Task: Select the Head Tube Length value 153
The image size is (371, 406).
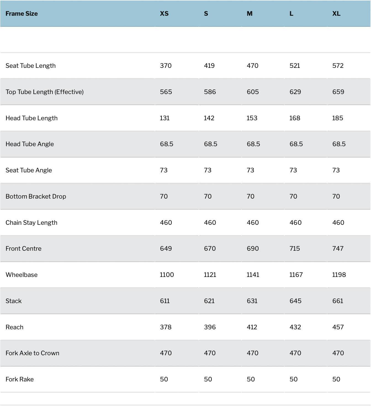Action: pos(252,118)
